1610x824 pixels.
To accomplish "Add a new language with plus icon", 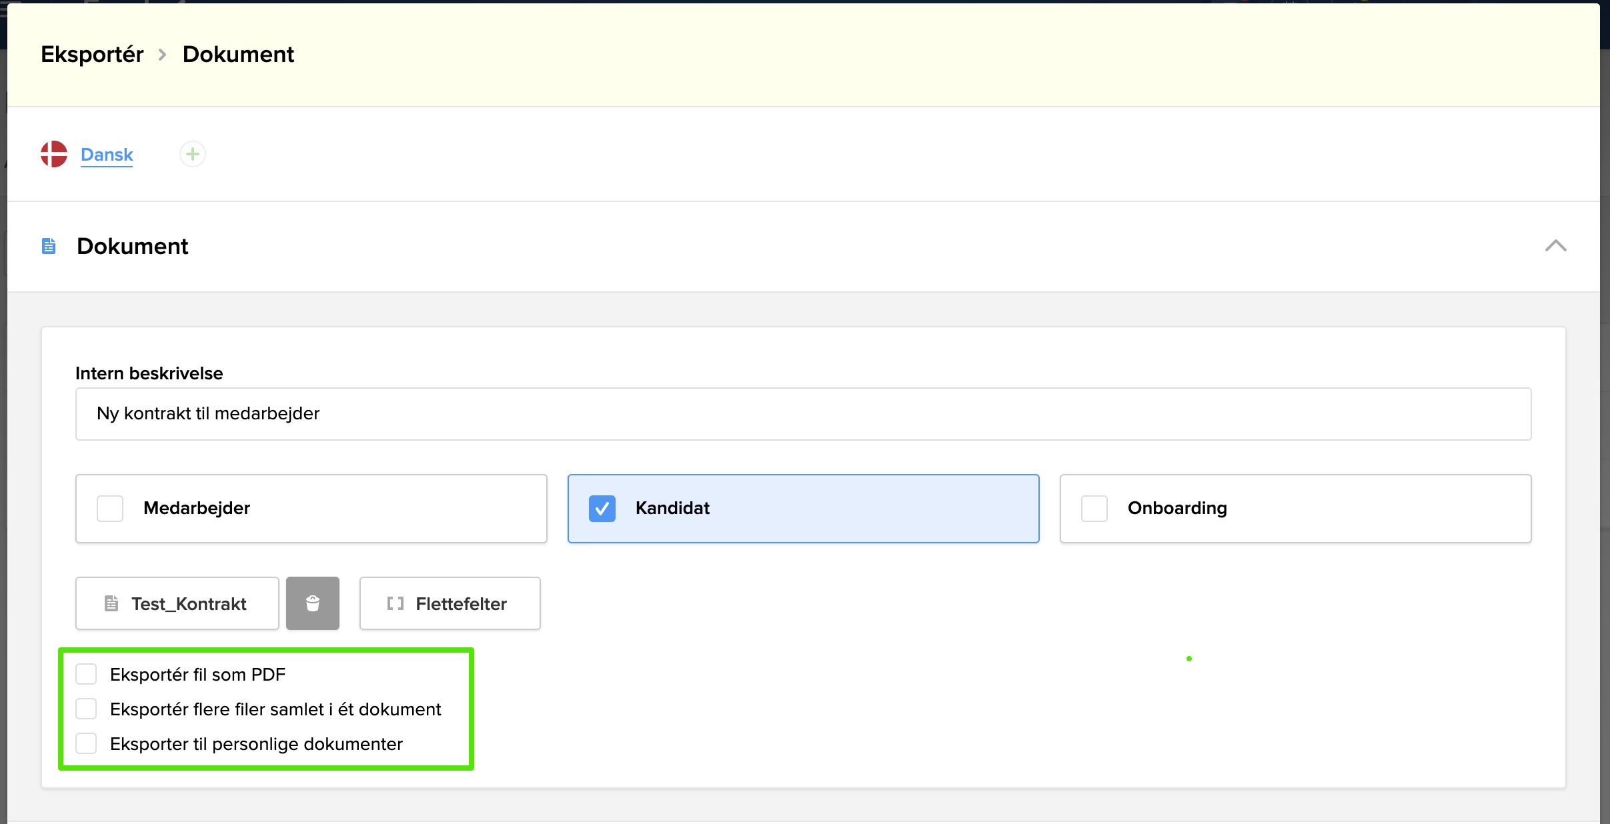I will [x=193, y=154].
